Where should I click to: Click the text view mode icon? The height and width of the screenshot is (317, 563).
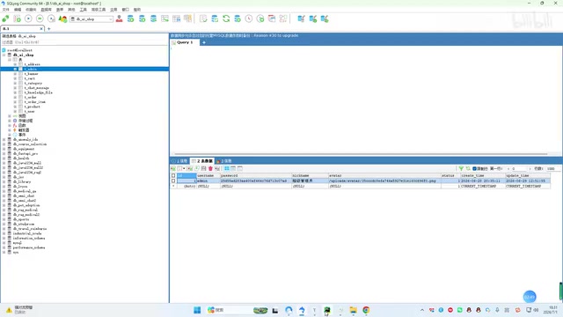pyautogui.click(x=240, y=168)
